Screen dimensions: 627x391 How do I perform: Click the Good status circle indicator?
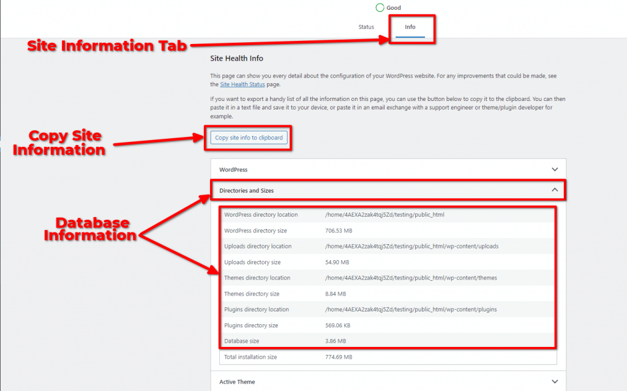coord(380,7)
